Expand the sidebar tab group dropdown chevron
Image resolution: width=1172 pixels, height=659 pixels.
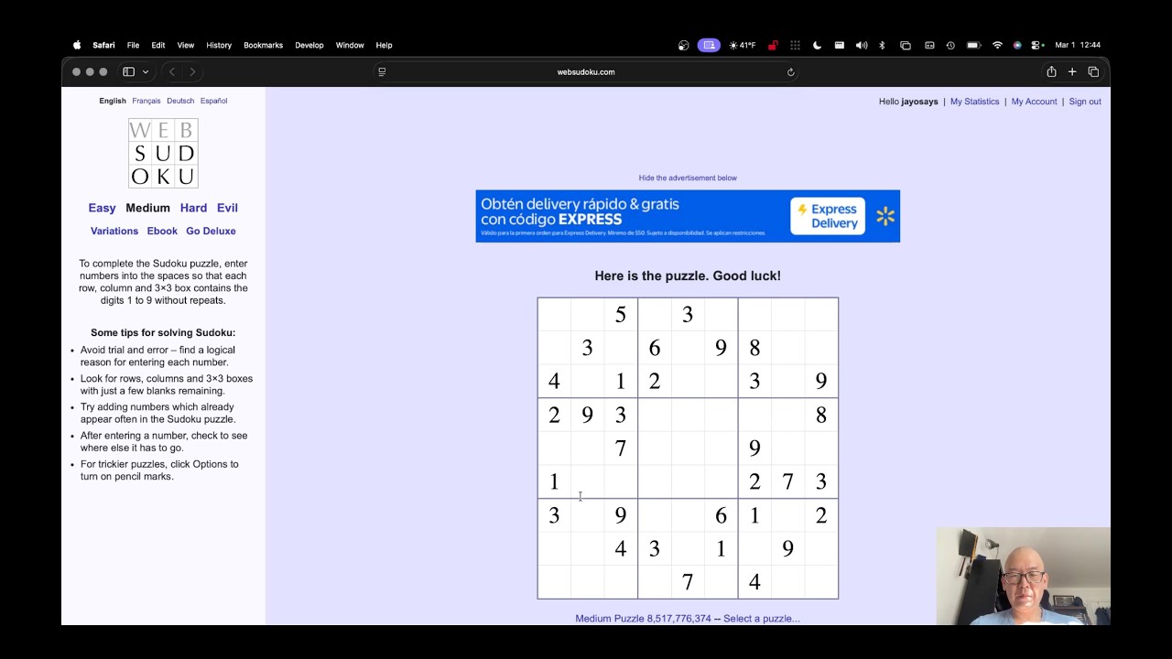145,71
